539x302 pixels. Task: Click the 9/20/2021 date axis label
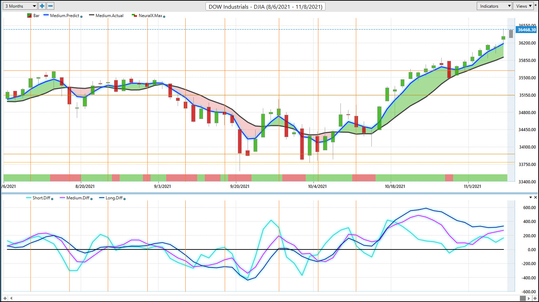pyautogui.click(x=240, y=186)
